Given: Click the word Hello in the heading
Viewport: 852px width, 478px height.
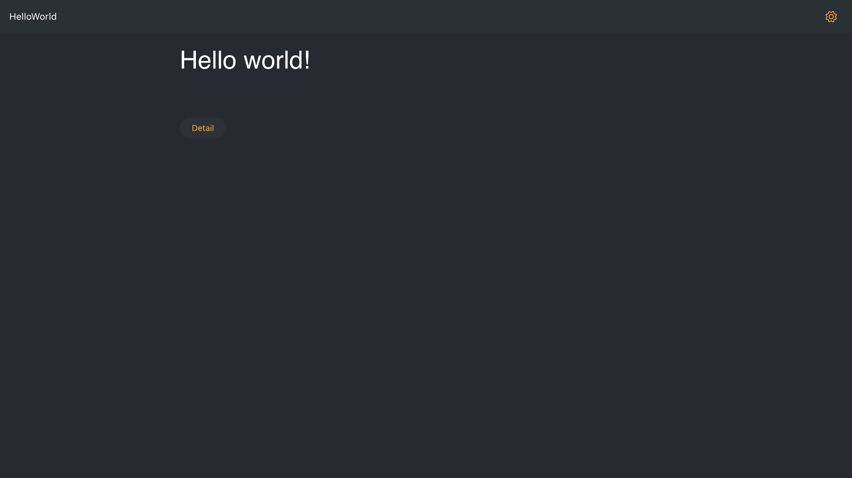Looking at the screenshot, I should tap(208, 60).
